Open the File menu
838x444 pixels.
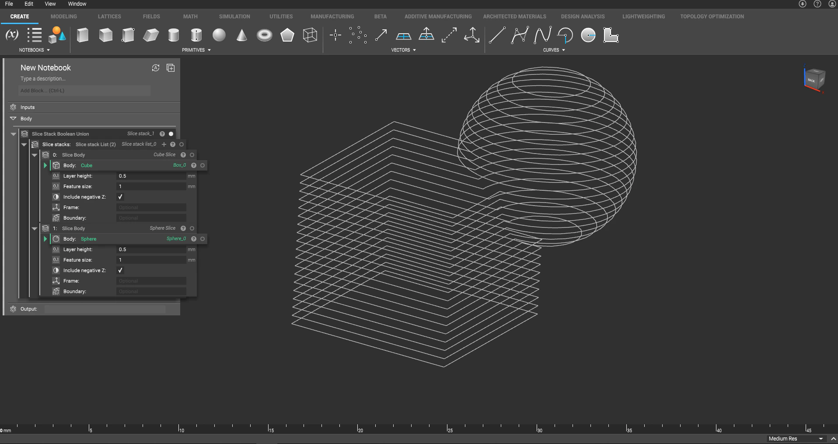click(8, 4)
